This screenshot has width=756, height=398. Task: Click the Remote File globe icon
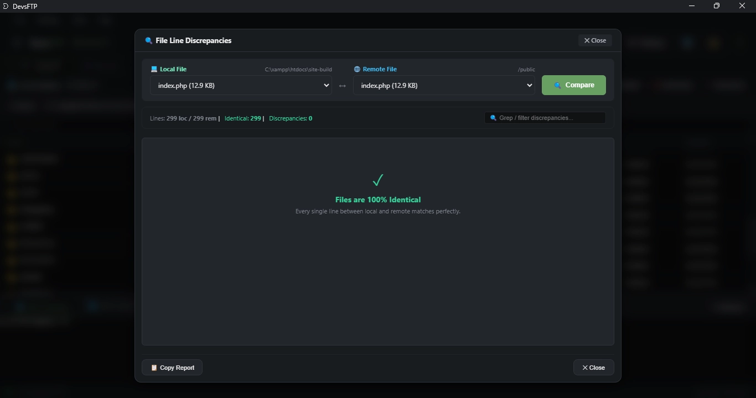click(x=357, y=69)
